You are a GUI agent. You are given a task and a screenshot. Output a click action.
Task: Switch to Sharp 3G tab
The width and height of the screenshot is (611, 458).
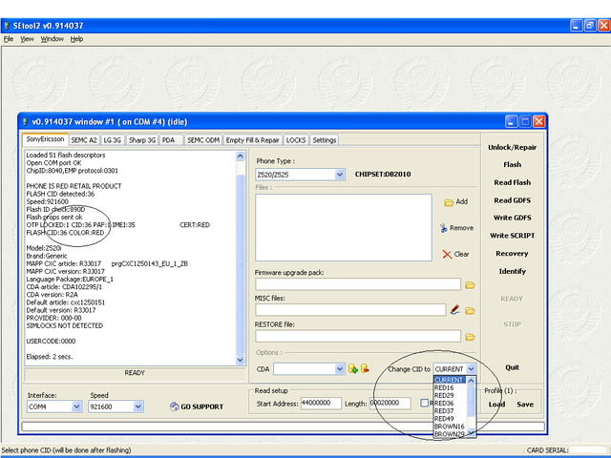tap(142, 140)
